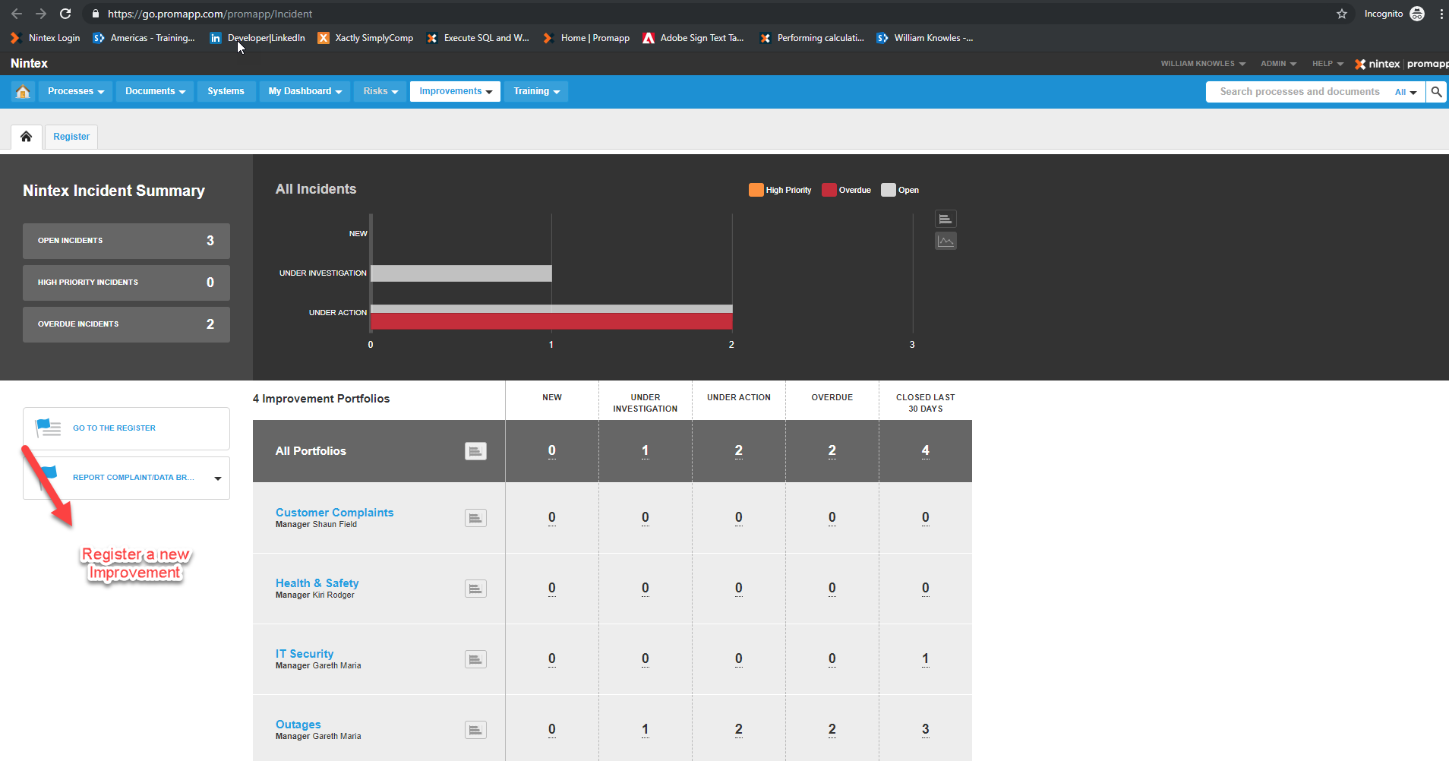Open High Priority Incidents tile
This screenshot has width=1449, height=761.
(x=126, y=283)
